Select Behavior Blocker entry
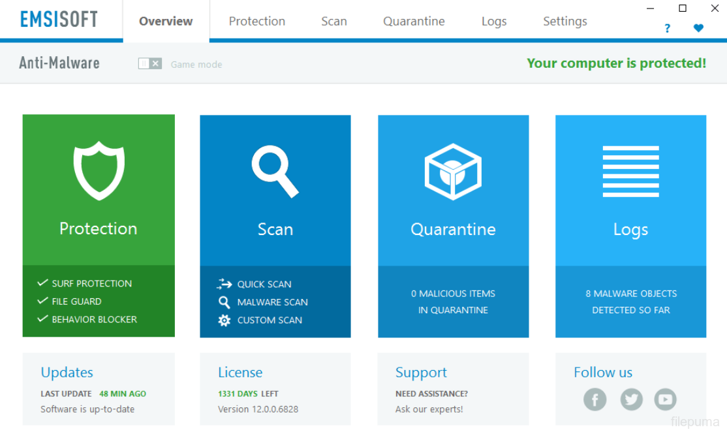 (94, 319)
